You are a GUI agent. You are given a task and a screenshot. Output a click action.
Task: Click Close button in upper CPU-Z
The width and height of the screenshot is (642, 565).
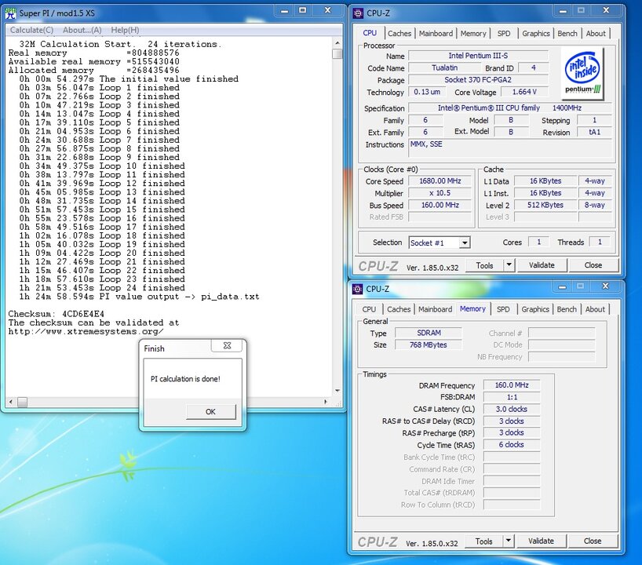coord(593,265)
